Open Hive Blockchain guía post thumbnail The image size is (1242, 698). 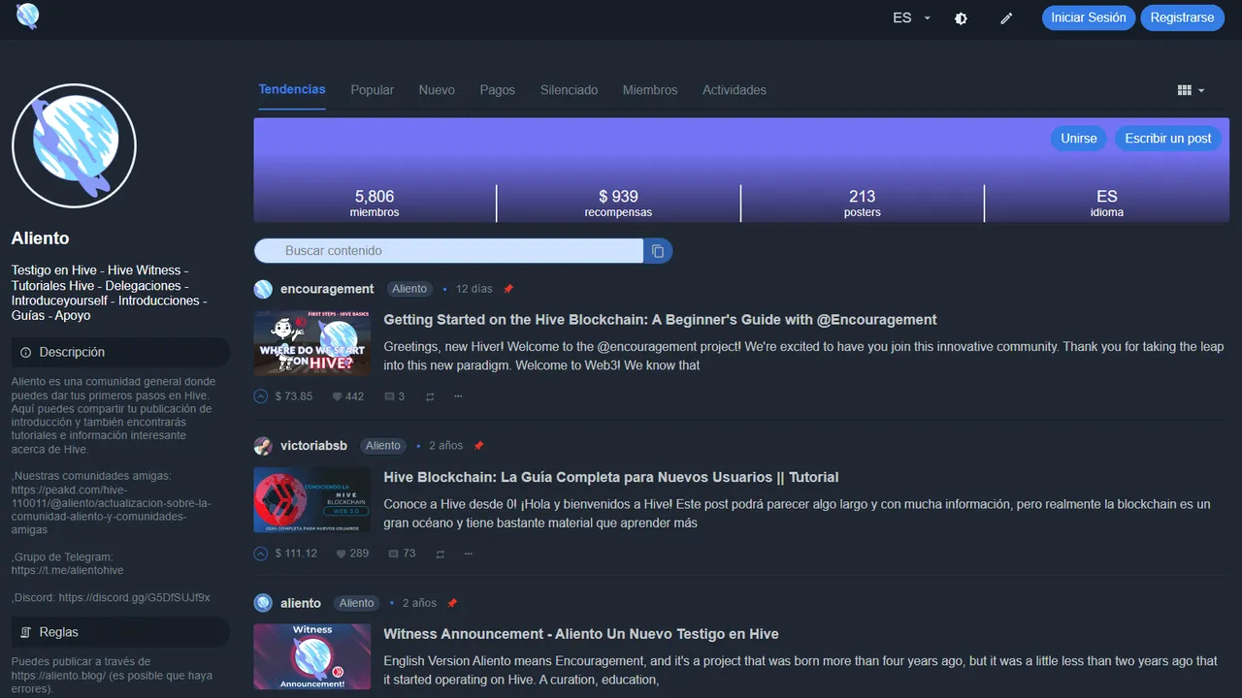(312, 500)
